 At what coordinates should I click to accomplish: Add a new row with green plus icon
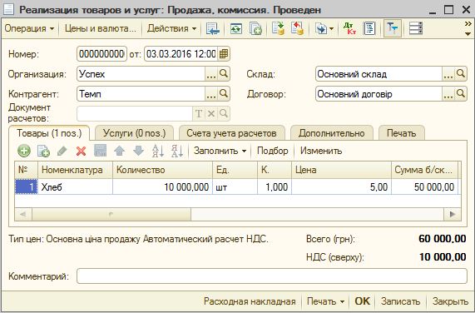(x=24, y=151)
